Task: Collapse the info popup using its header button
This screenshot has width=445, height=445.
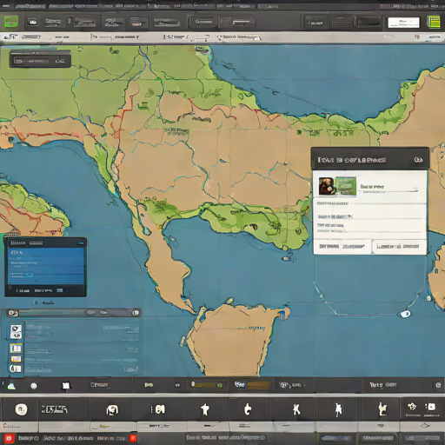Action: pyautogui.click(x=418, y=160)
